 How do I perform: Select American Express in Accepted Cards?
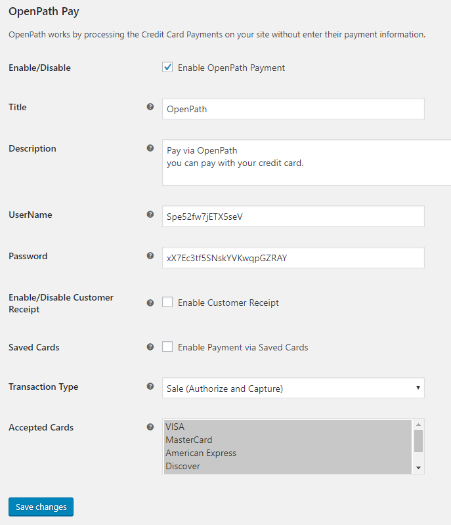(288, 453)
